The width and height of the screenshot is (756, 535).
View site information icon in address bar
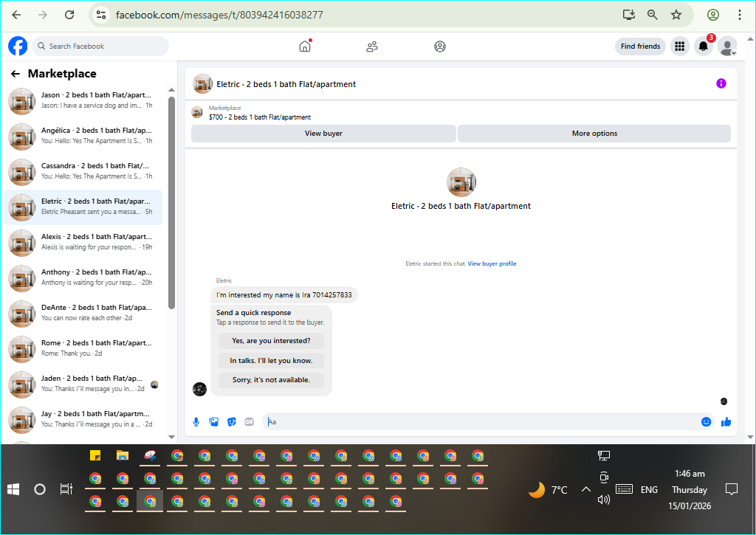click(101, 15)
